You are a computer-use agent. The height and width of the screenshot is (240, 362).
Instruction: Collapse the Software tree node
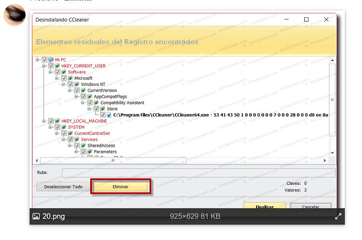[50, 72]
